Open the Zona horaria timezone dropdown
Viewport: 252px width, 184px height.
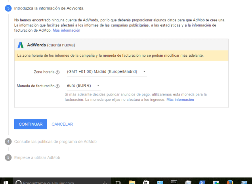pos(106,72)
